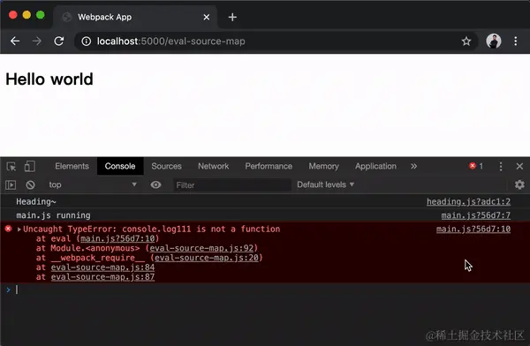
Task: Open the Network panel
Action: 213,166
